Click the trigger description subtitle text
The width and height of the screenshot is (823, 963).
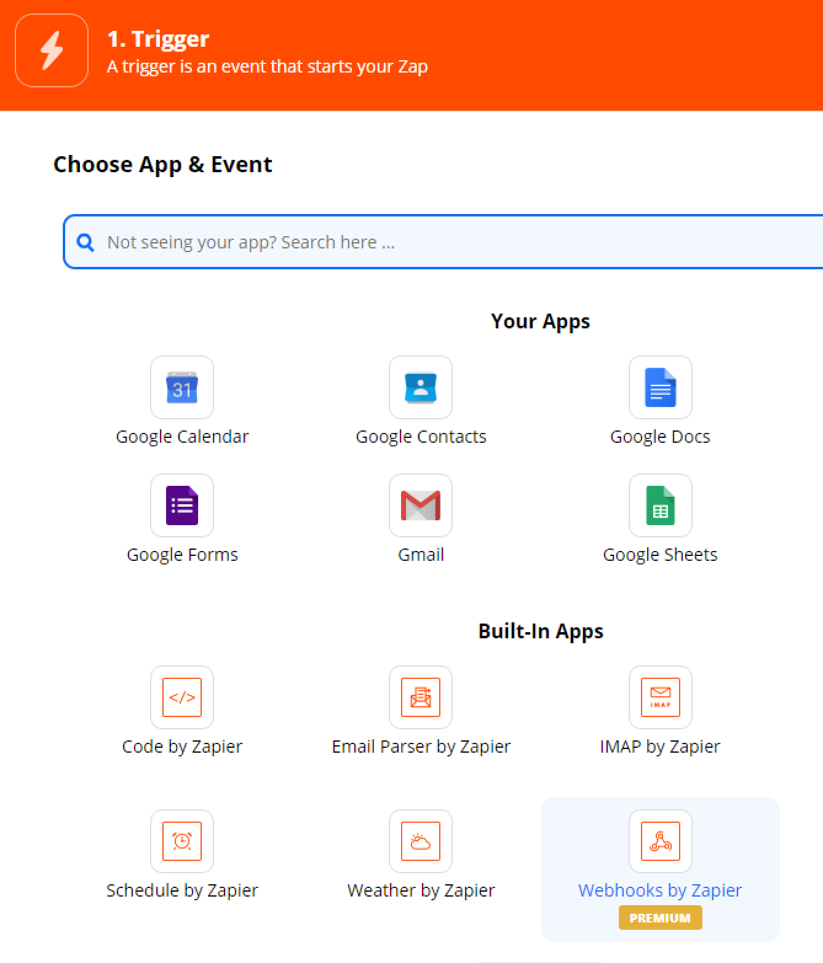tap(267, 66)
